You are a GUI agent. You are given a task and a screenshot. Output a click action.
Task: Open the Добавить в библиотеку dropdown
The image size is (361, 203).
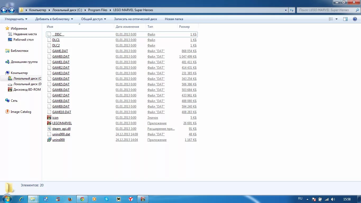(x=54, y=19)
